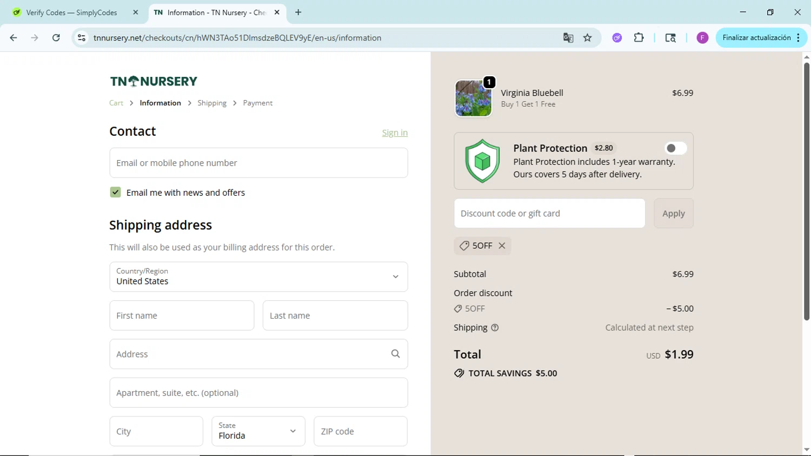Select the Information TN Nursery tab

(216, 12)
